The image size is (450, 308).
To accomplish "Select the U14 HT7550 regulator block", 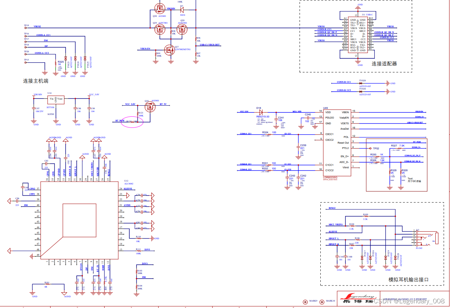I will coord(56,100).
